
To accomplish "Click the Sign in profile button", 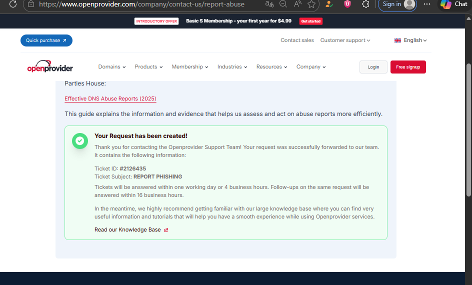I will click(397, 4).
